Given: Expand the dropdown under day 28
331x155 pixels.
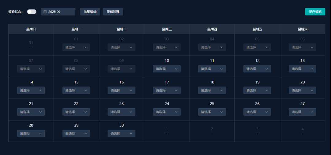Looking at the screenshot, I should pos(31,134).
